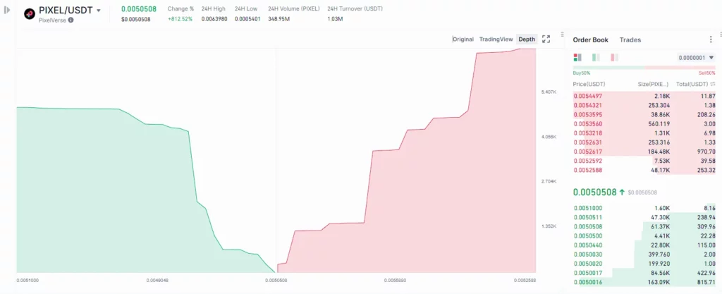Select ask price 0.0052592
The width and height of the screenshot is (722, 294).
click(587, 161)
